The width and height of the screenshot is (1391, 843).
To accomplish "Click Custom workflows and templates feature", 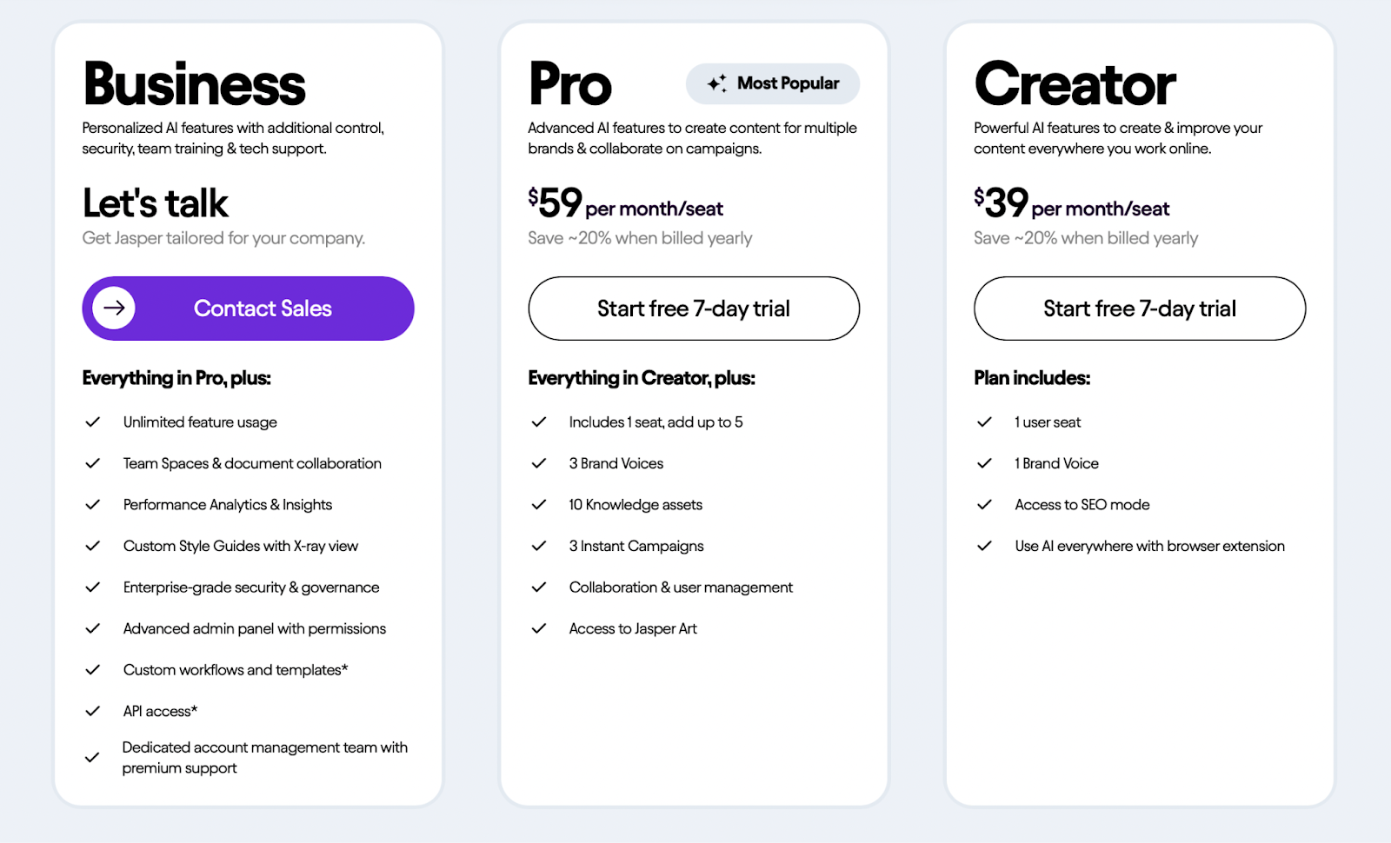I will click(x=236, y=670).
